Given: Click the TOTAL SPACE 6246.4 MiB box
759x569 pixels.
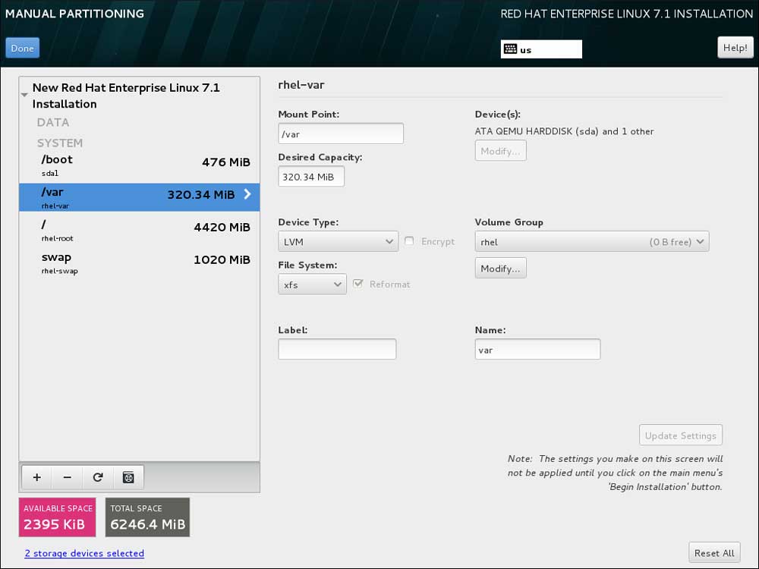Looking at the screenshot, I should 148,517.
